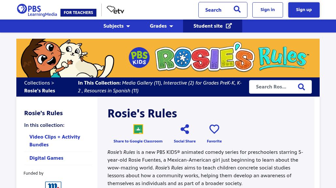Image resolution: width=336 pixels, height=188 pixels.
Task: Click the Google Classroom share icon
Action: [138, 129]
